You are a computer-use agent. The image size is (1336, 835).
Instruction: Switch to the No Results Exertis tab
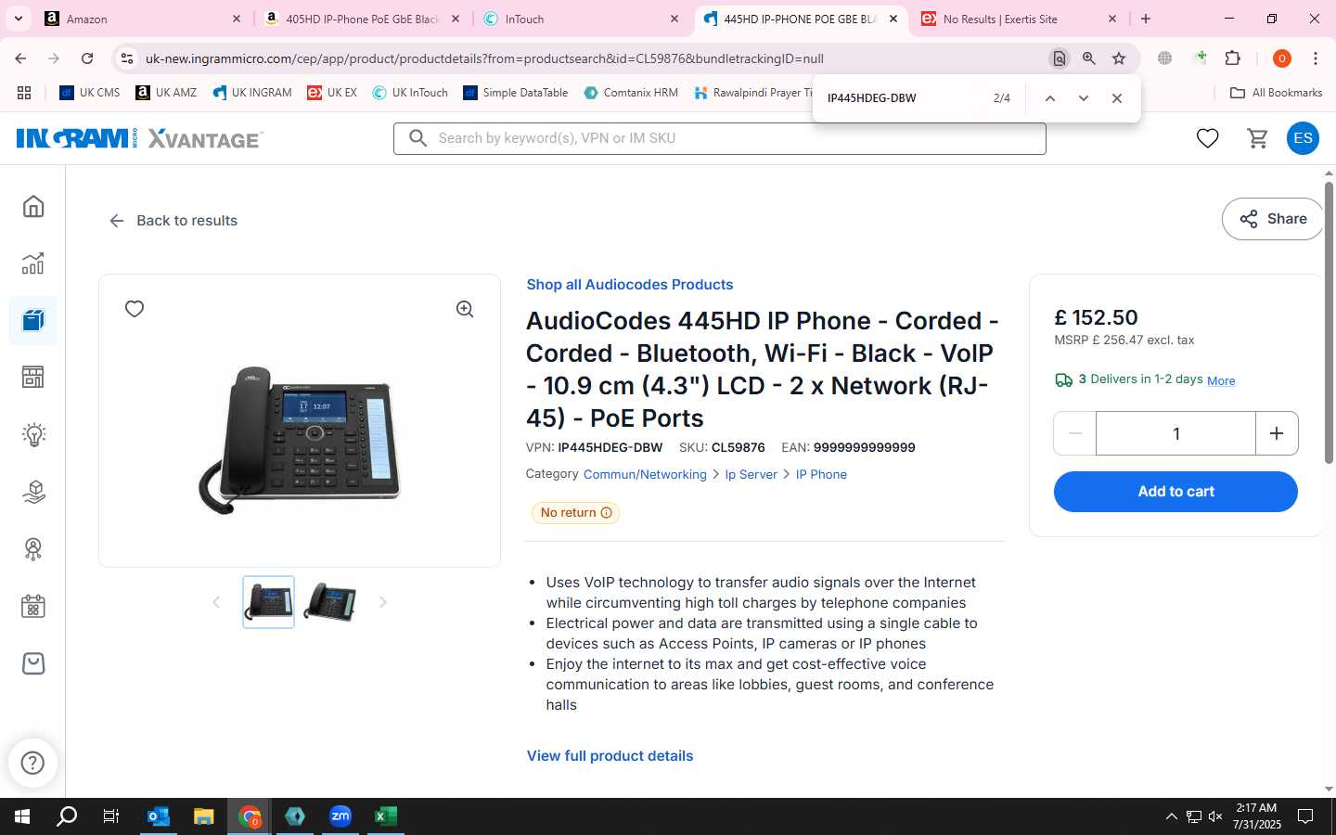click(x=1019, y=19)
